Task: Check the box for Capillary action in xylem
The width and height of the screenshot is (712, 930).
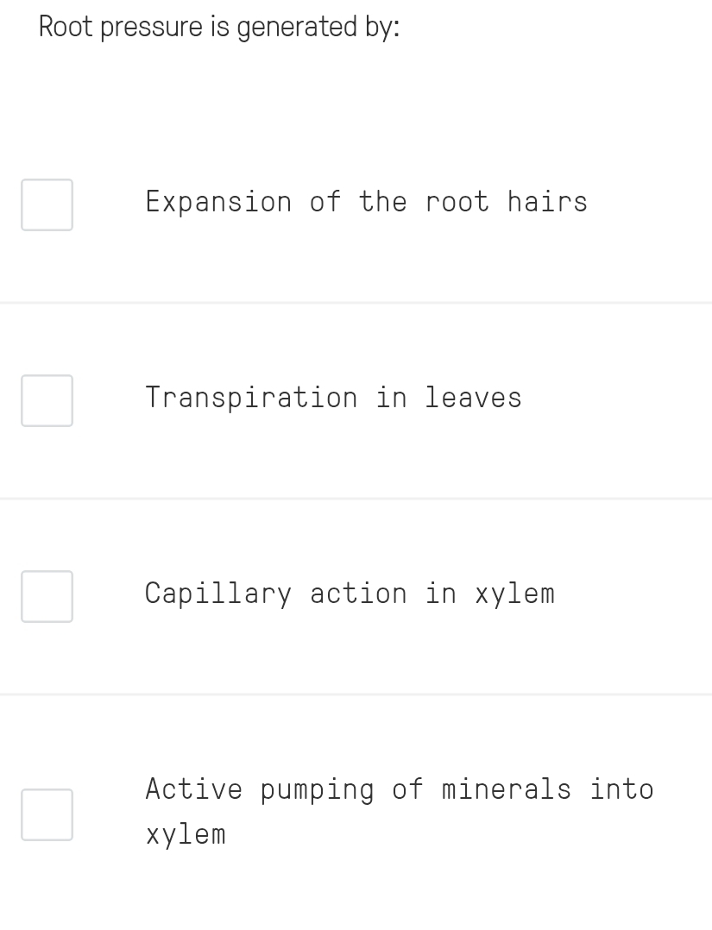Action: (47, 596)
